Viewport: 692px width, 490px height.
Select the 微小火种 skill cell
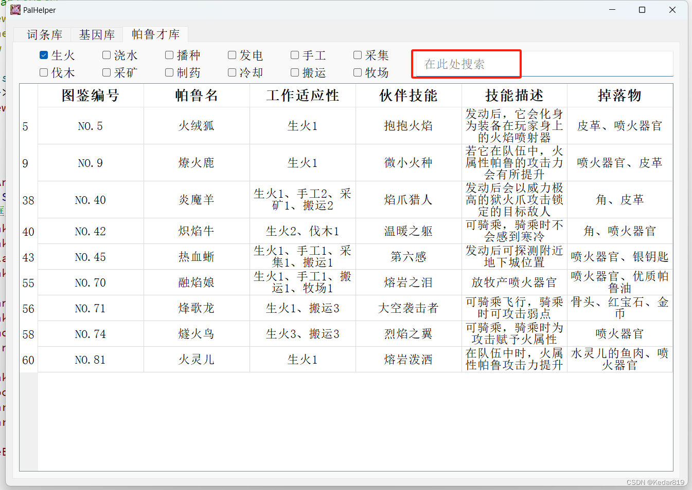click(409, 163)
